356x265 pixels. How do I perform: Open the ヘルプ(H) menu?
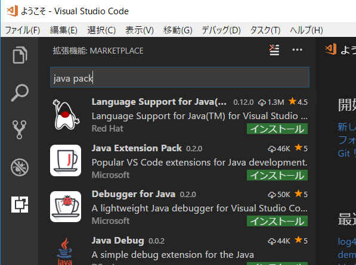click(307, 30)
